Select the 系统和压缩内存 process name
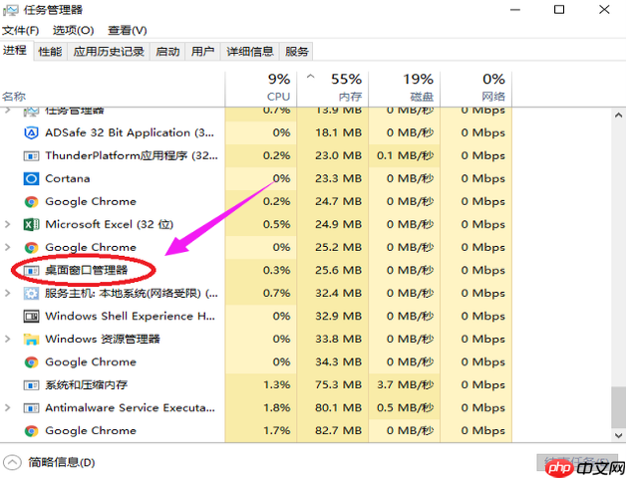Image resolution: width=626 pixels, height=478 pixels. tap(87, 385)
